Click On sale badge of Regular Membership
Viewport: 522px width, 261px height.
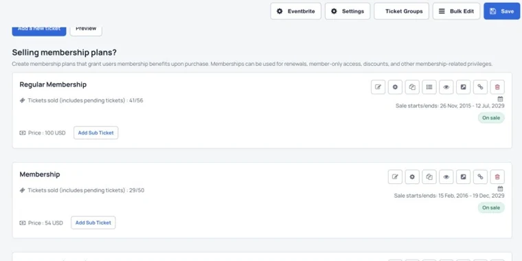click(491, 118)
